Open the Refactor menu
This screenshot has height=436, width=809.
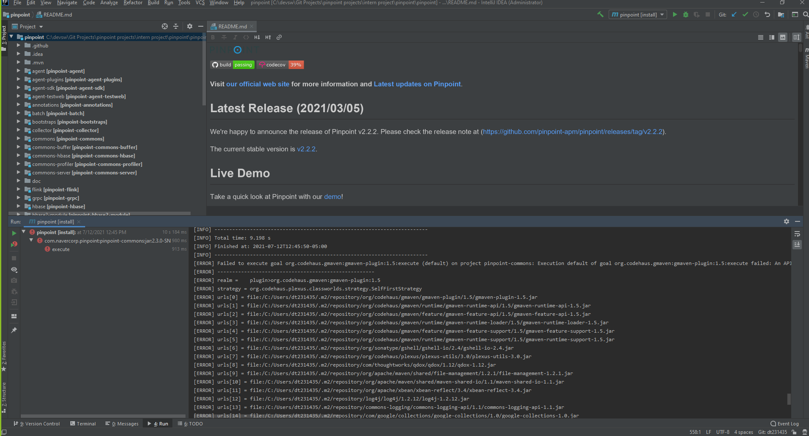tap(133, 3)
